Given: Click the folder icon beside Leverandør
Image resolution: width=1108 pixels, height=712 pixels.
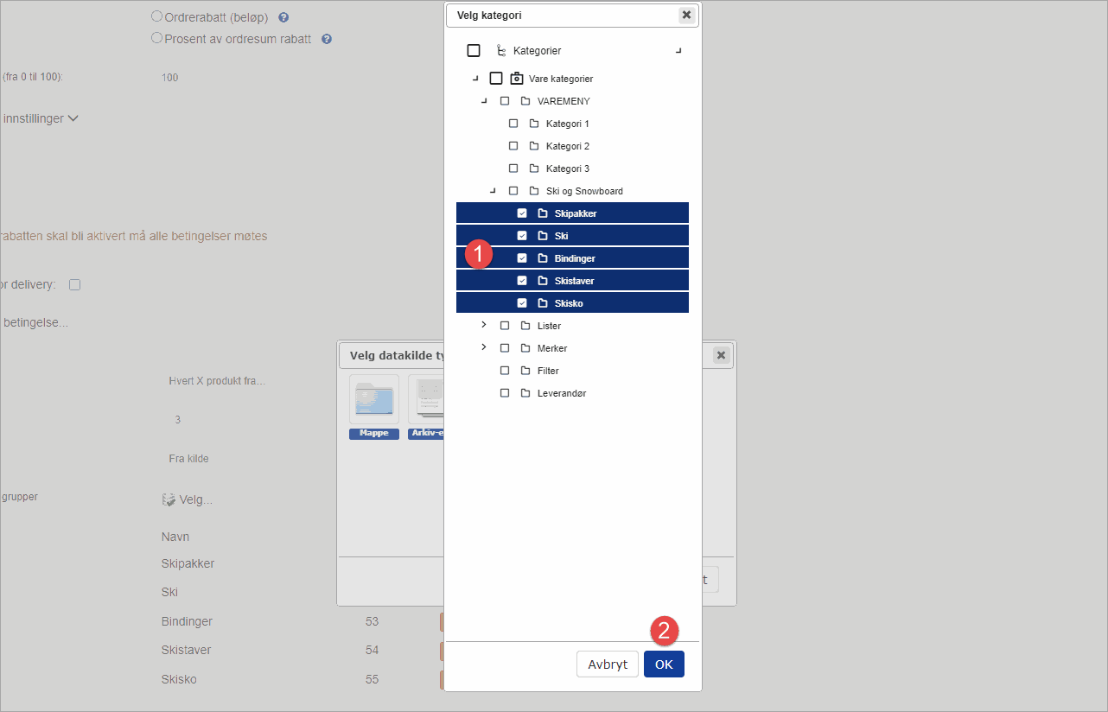Looking at the screenshot, I should 525,393.
